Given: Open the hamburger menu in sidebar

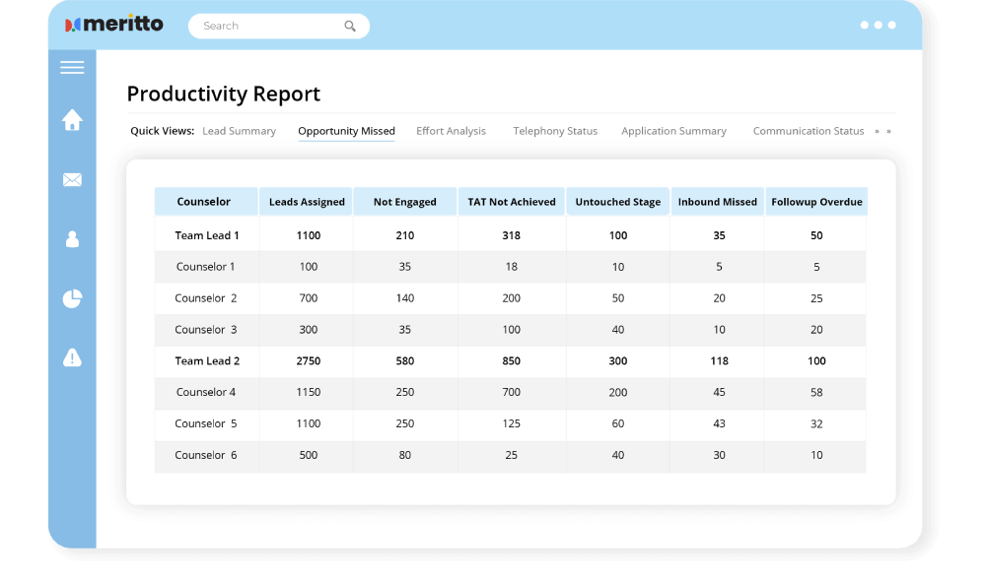Looking at the screenshot, I should [x=72, y=68].
